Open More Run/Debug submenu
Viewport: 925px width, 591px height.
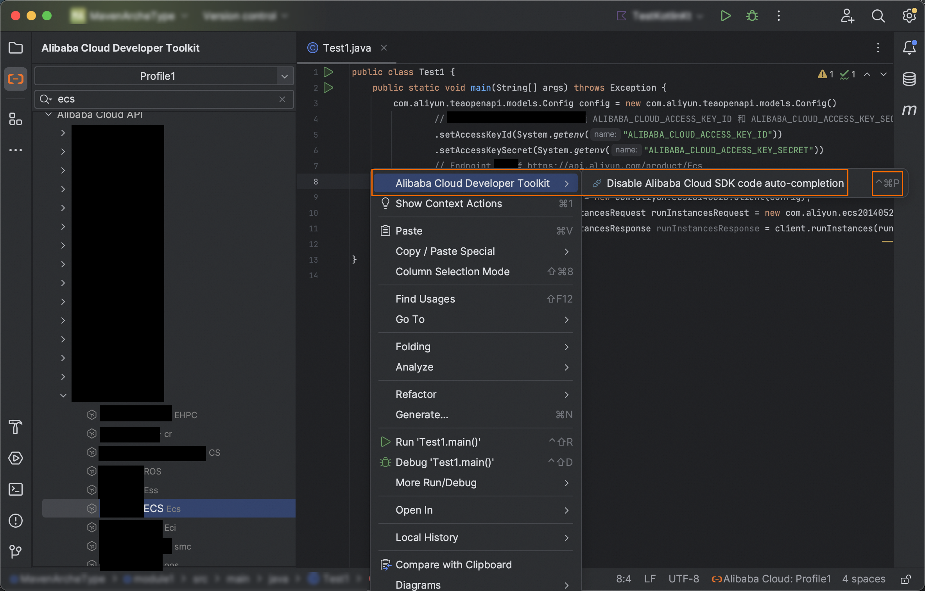pyautogui.click(x=475, y=483)
